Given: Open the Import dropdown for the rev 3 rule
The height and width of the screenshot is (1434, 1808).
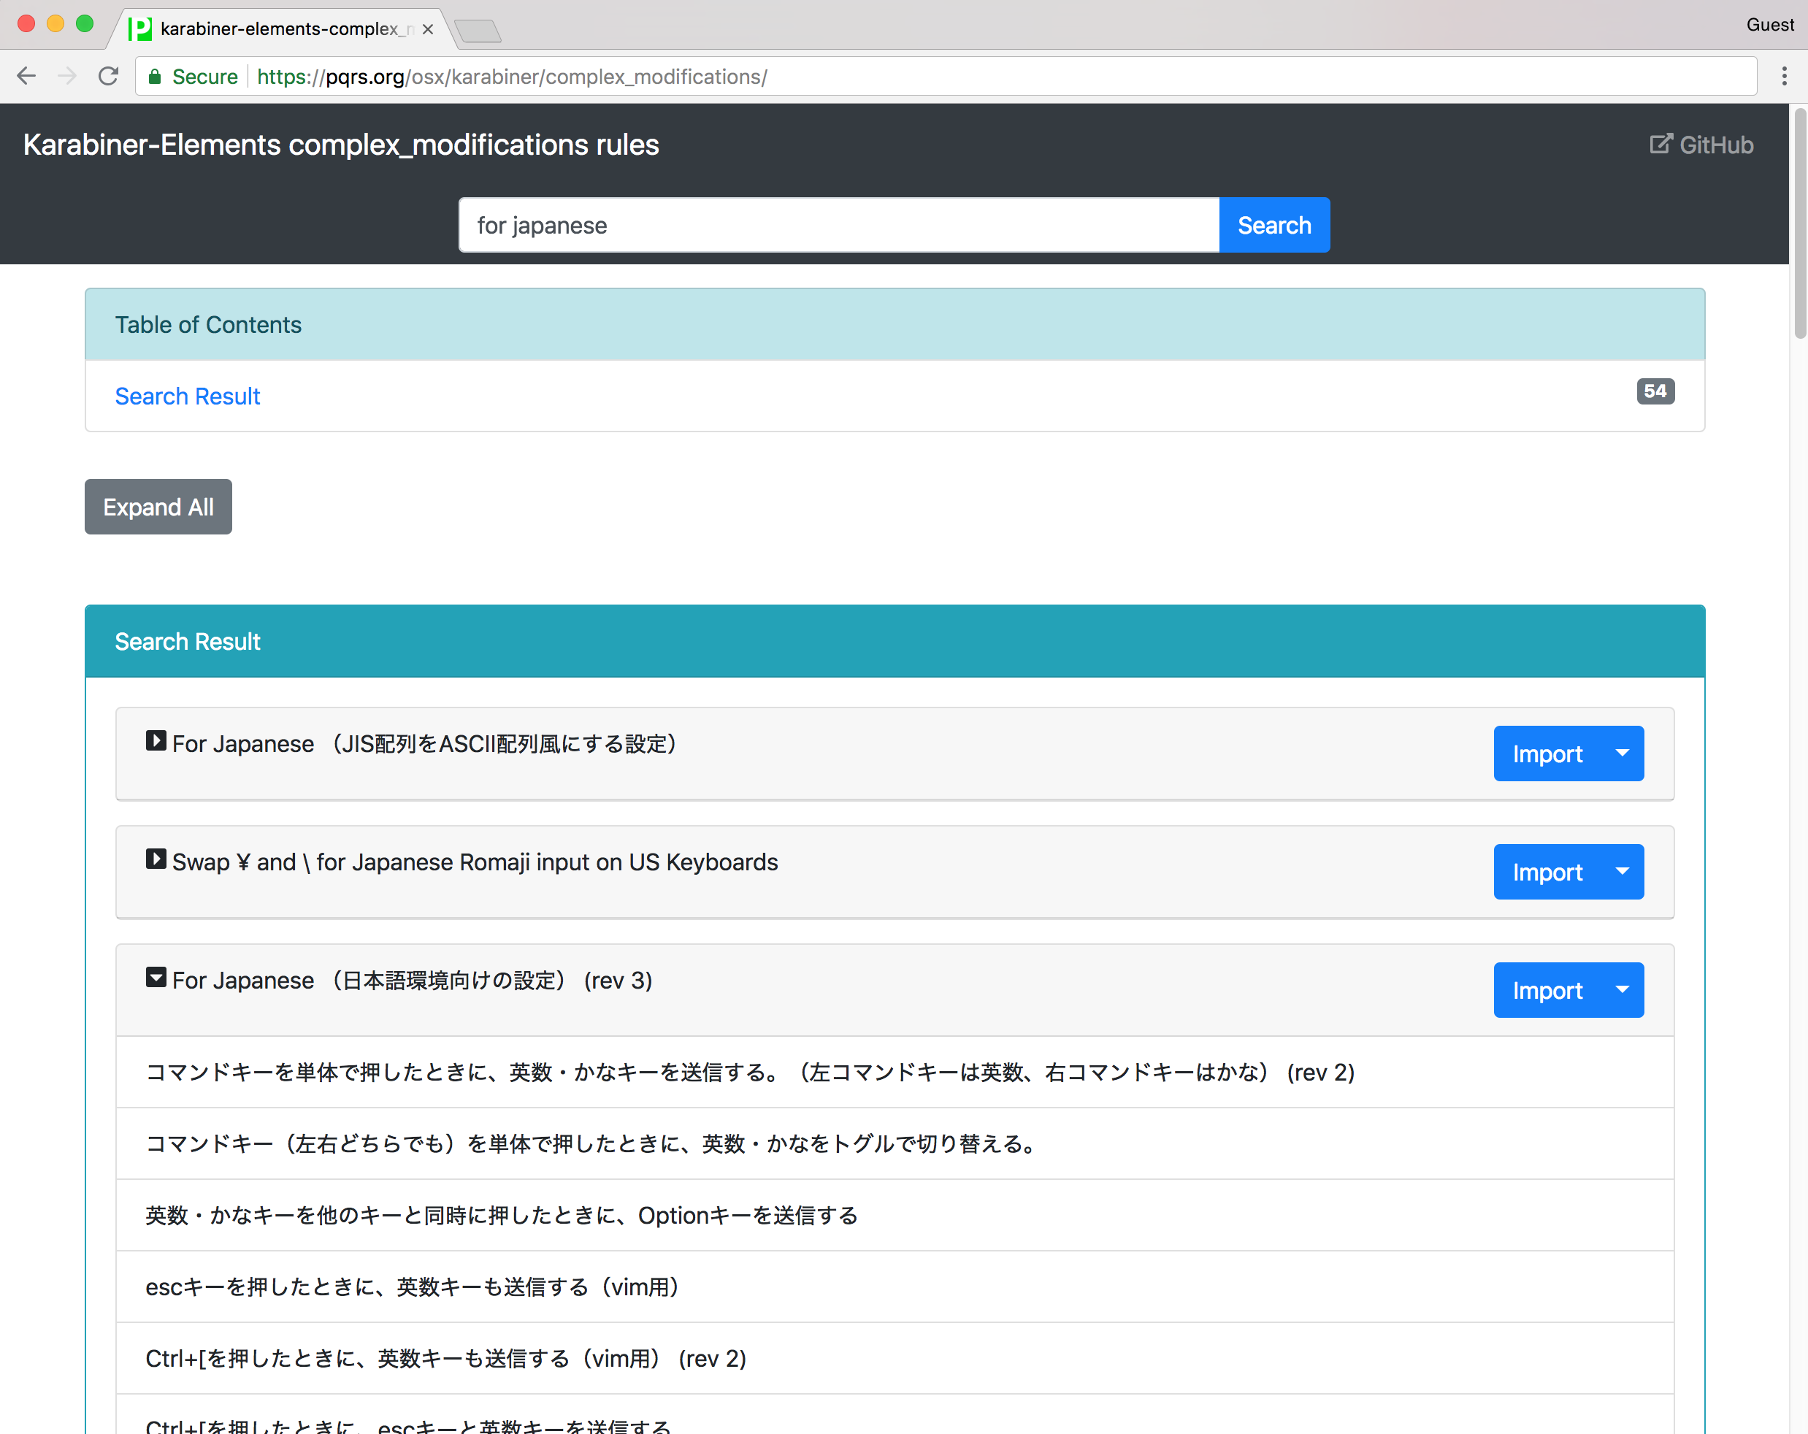Looking at the screenshot, I should 1623,990.
